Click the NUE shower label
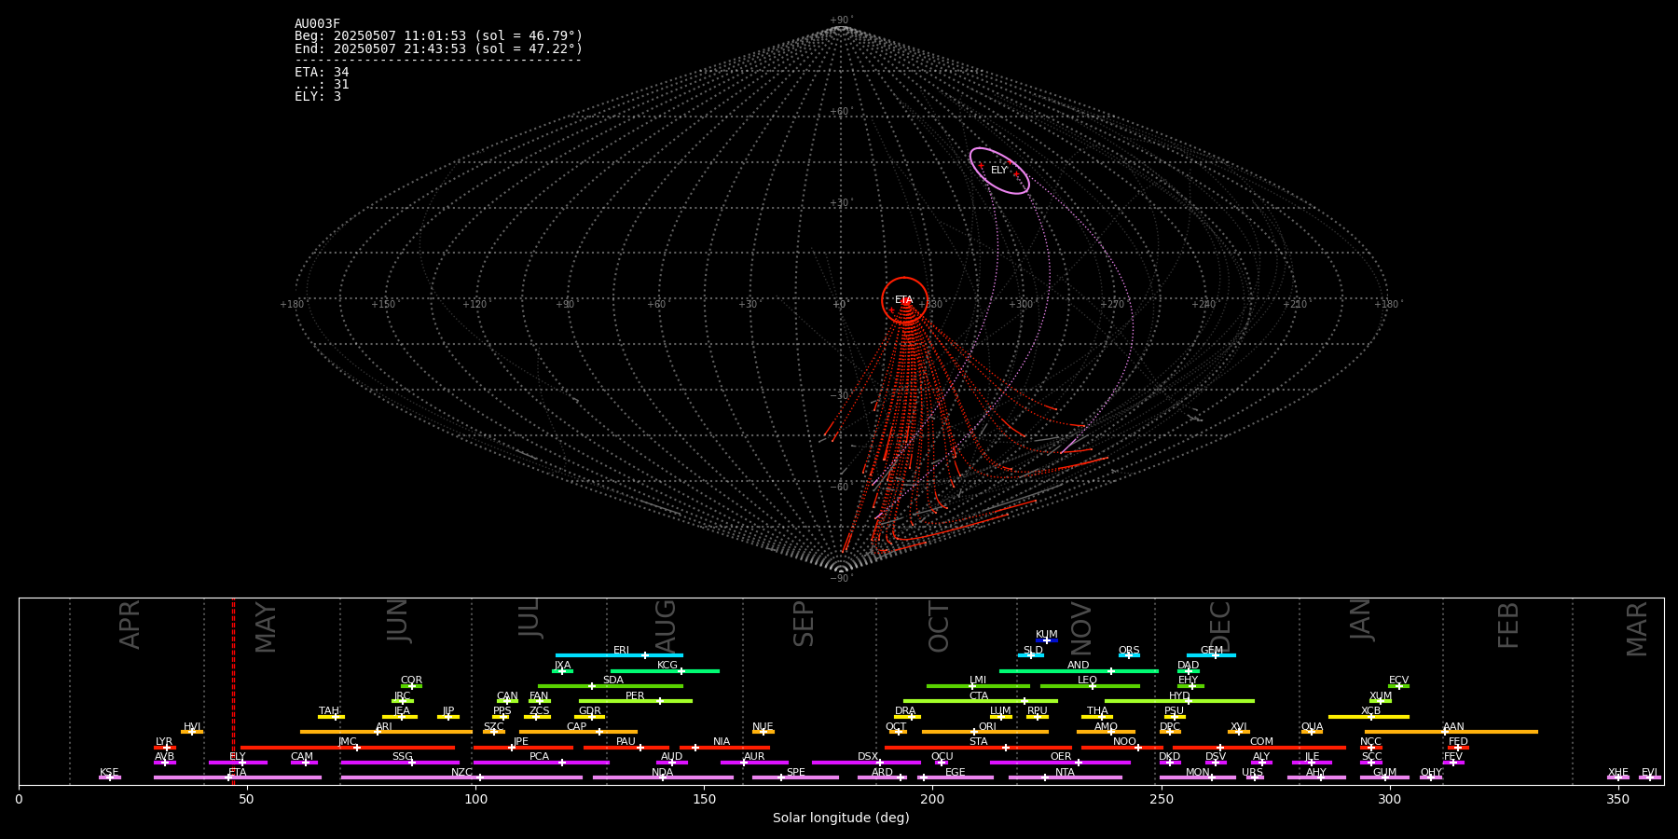 763,727
